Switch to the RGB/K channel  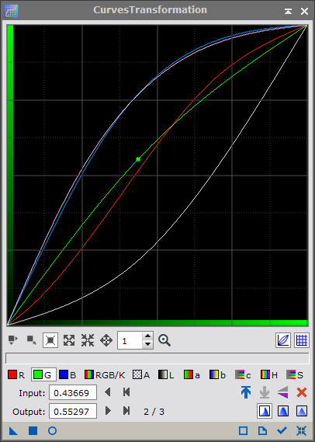pyautogui.click(x=105, y=374)
